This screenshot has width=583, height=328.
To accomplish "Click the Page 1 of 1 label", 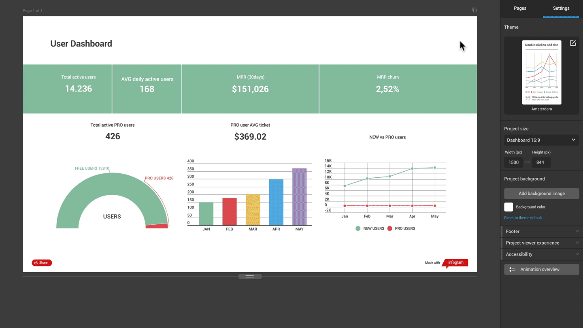I will coord(33,11).
